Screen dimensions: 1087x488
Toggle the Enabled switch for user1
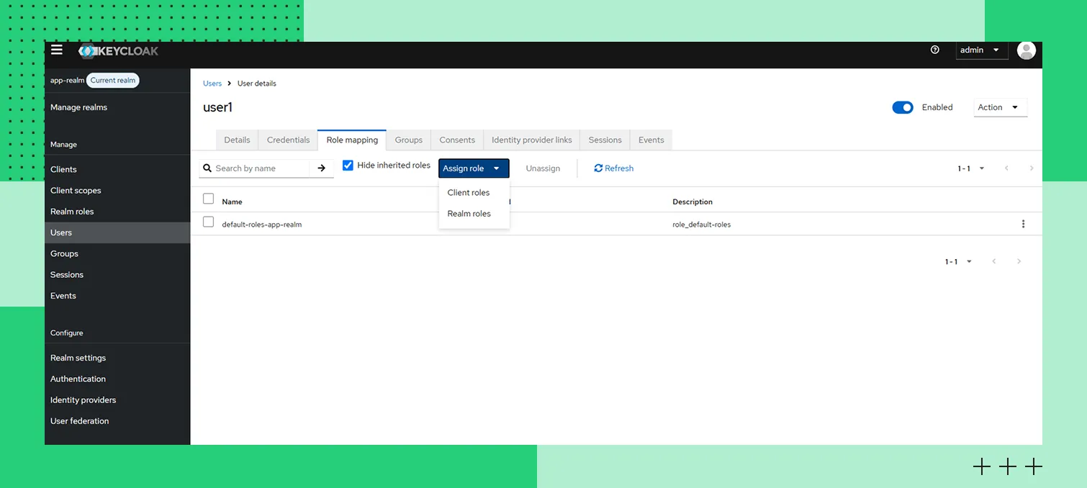coord(902,107)
